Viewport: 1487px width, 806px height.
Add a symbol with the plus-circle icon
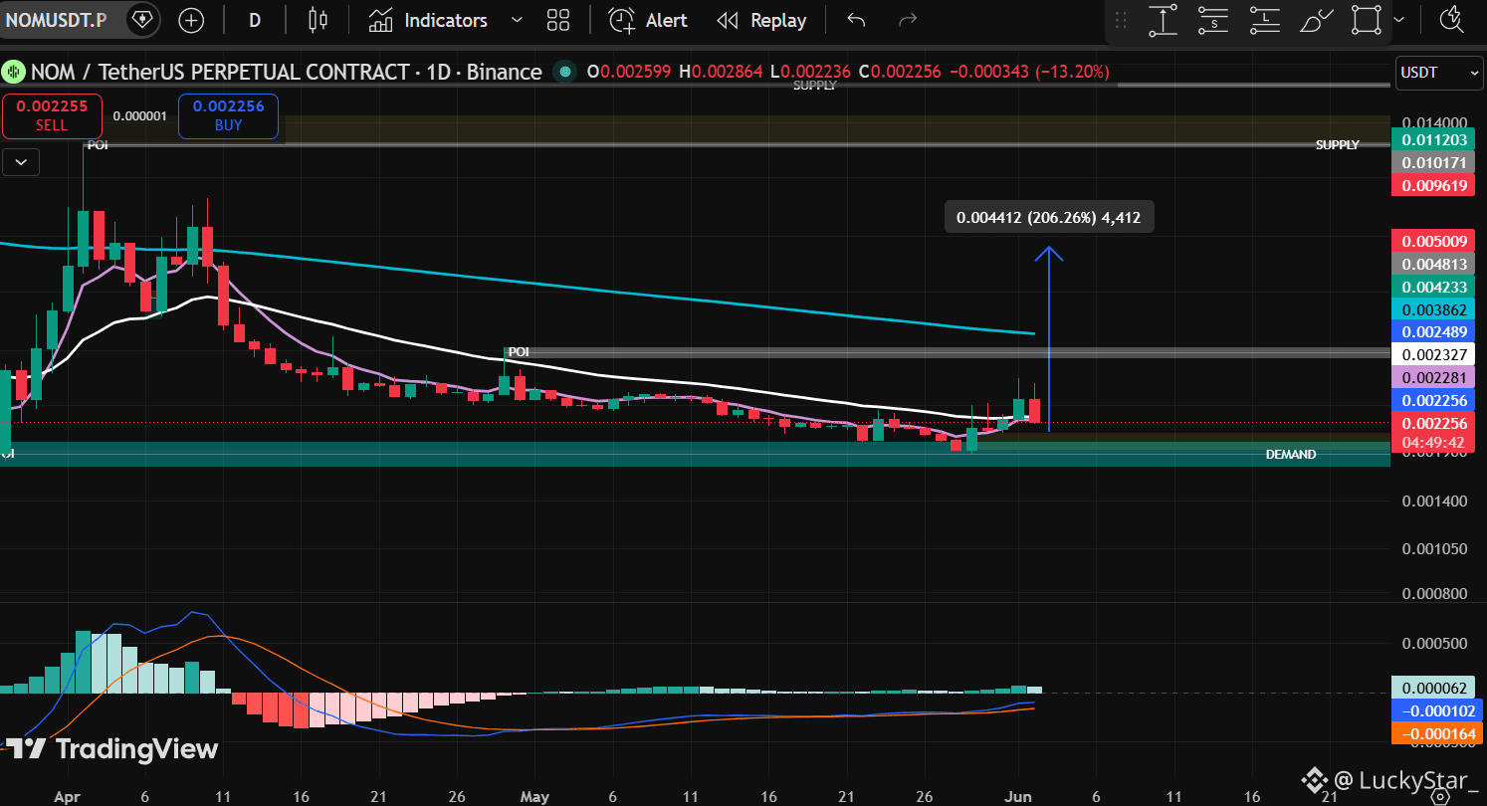[191, 20]
